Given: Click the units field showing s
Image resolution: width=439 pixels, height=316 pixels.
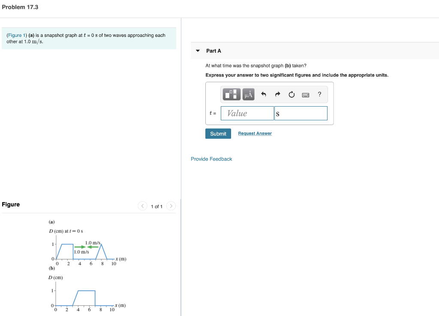Looking at the screenshot, I should click(301, 113).
